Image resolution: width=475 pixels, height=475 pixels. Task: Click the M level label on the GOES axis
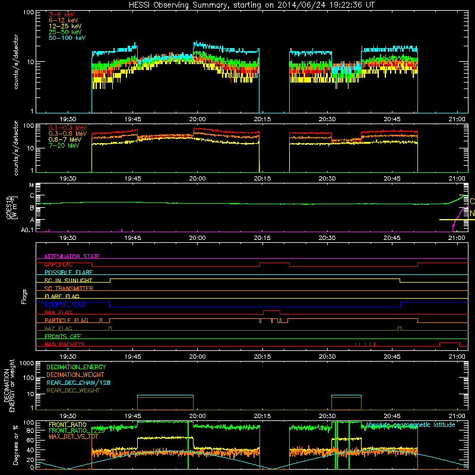(31, 185)
